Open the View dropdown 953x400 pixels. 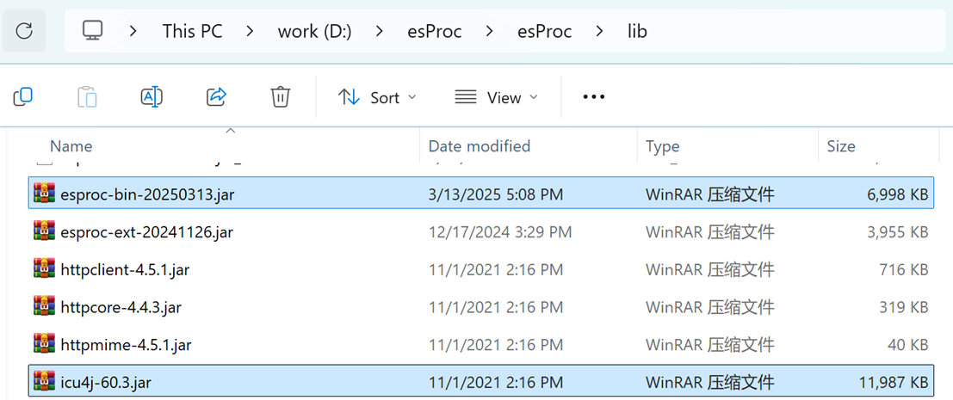[x=496, y=97]
